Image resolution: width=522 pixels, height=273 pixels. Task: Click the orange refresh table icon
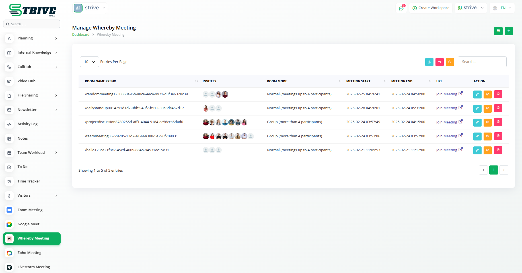(x=450, y=62)
